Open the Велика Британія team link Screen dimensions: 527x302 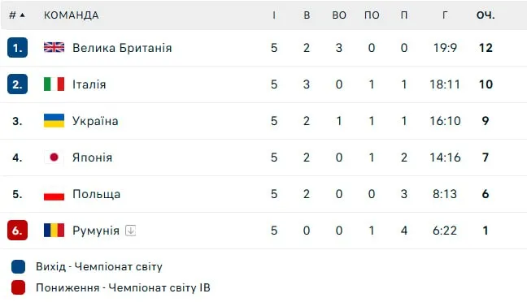122,48
